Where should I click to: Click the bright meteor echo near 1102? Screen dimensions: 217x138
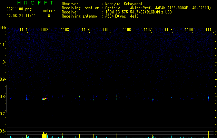click(x=45, y=99)
